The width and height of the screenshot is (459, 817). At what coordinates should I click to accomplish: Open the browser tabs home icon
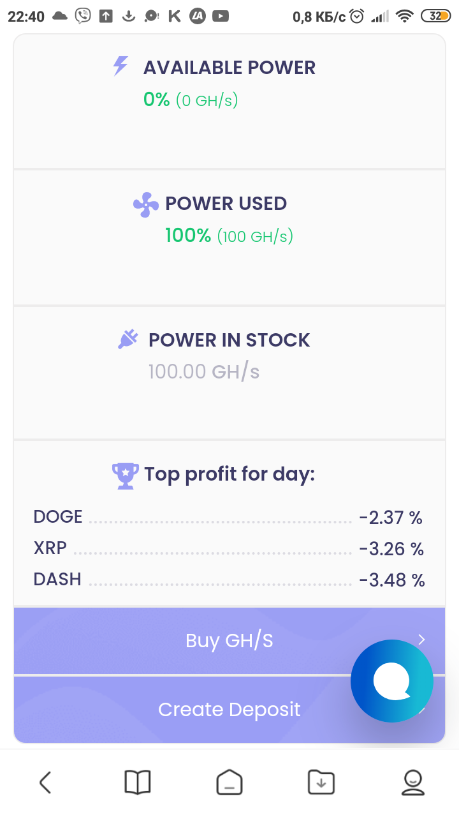(229, 782)
